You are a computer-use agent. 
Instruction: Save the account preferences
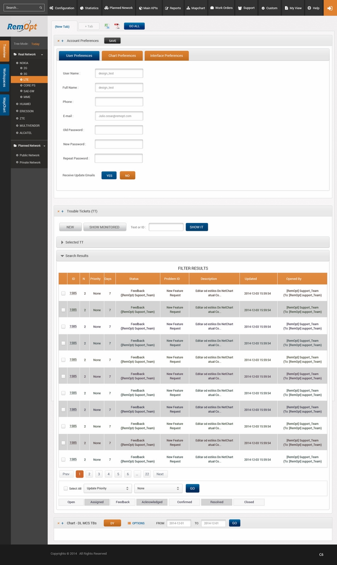pos(113,41)
